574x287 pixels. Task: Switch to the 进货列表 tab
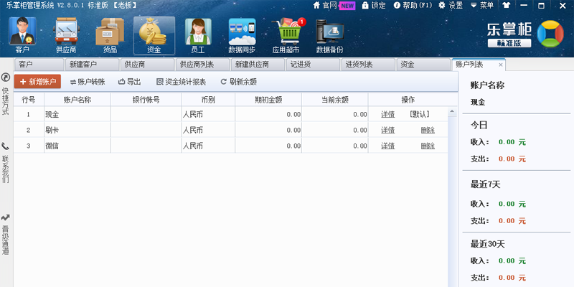368,65
